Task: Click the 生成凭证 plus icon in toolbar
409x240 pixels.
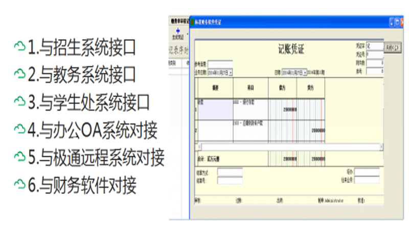Action: [x=177, y=32]
